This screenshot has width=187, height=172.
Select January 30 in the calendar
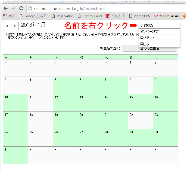pos(166,138)
